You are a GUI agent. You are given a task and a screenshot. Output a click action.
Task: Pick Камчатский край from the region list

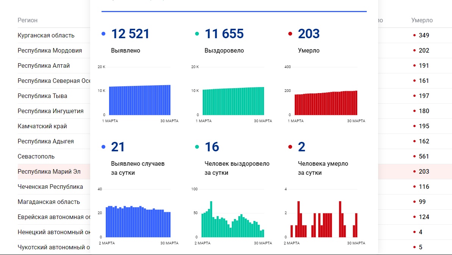(x=42, y=126)
